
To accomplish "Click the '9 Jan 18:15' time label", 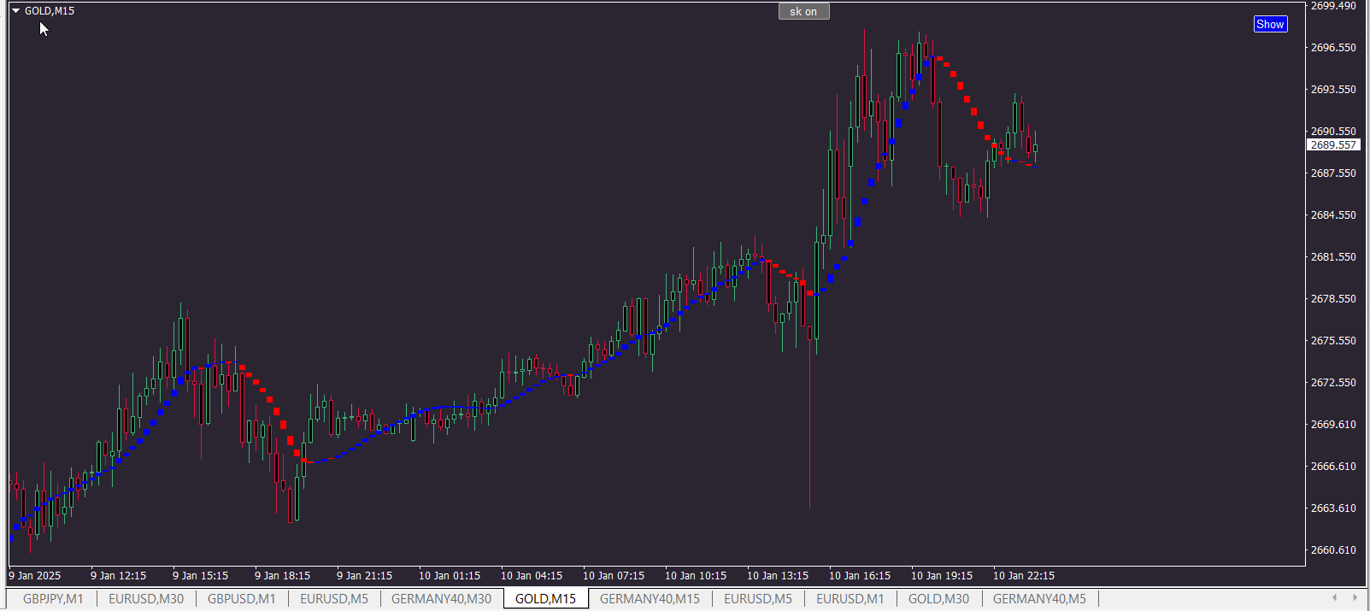I will pos(282,576).
